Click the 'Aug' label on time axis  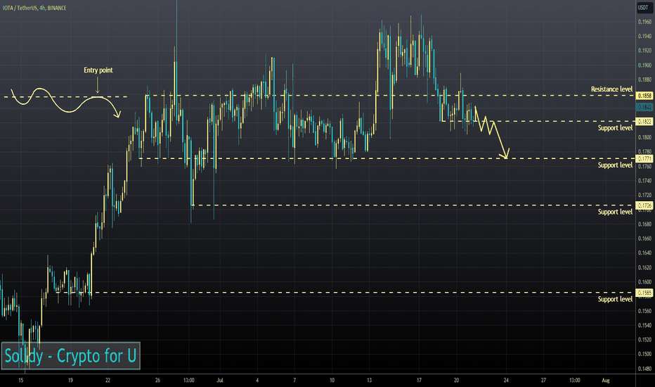coord(606,380)
